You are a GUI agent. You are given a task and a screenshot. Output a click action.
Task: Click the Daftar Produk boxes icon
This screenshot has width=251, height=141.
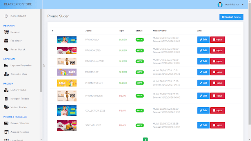[x=6, y=90]
